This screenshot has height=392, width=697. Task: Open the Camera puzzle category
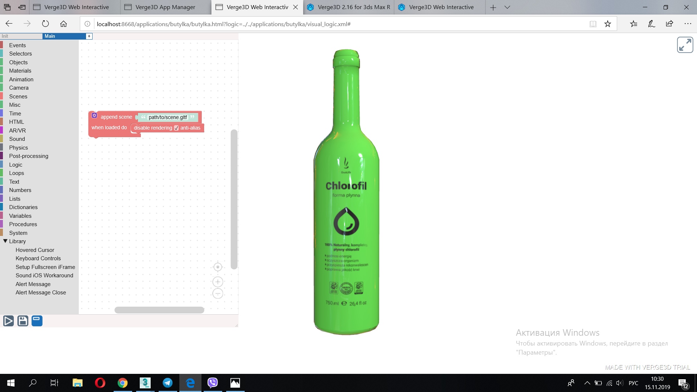(19, 88)
